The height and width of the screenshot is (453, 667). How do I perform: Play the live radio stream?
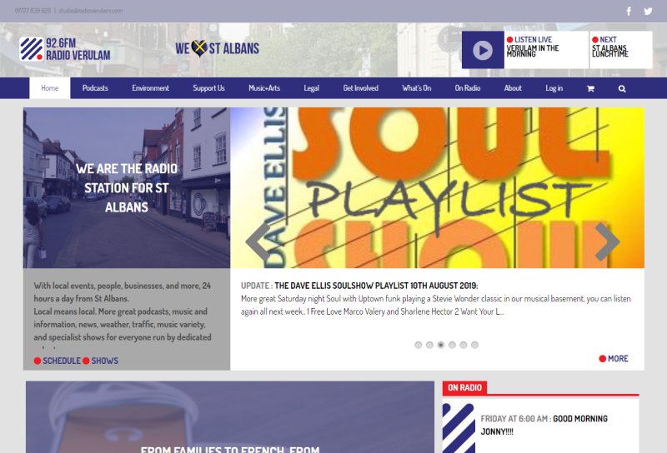(483, 50)
